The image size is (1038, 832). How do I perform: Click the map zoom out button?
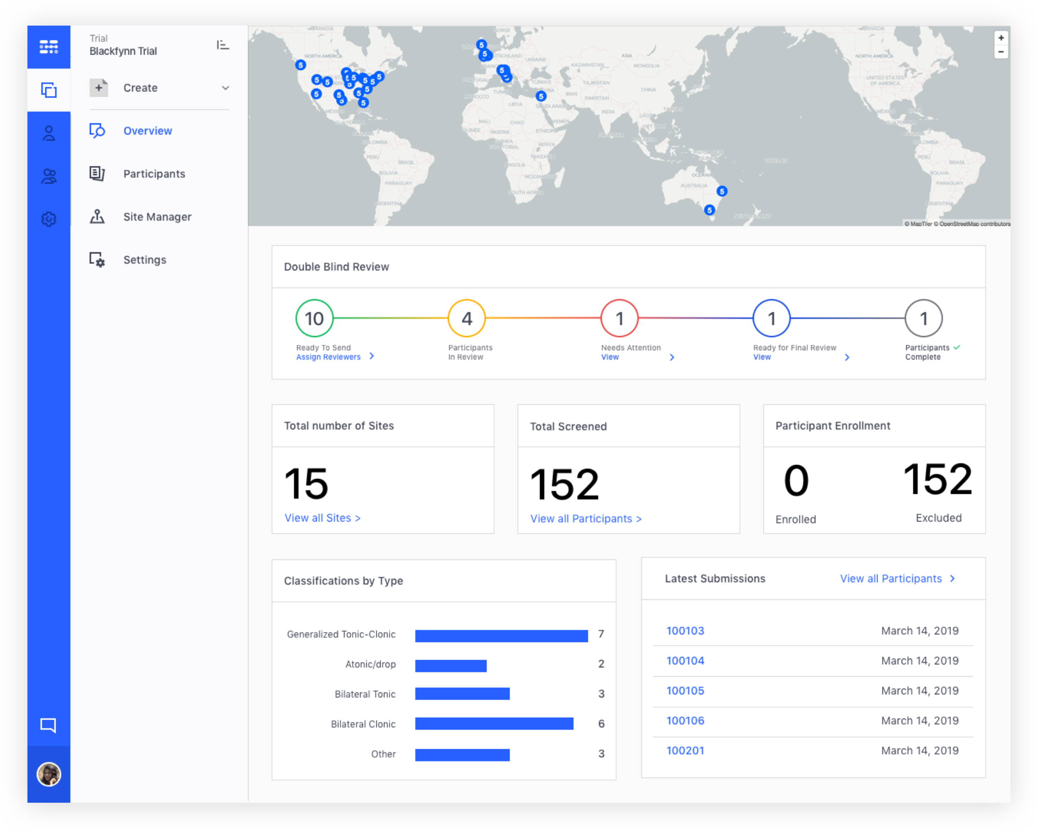pyautogui.click(x=1001, y=52)
